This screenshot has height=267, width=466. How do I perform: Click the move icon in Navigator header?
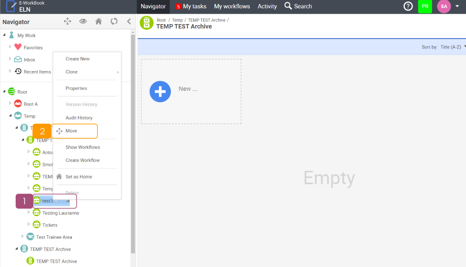(x=68, y=21)
